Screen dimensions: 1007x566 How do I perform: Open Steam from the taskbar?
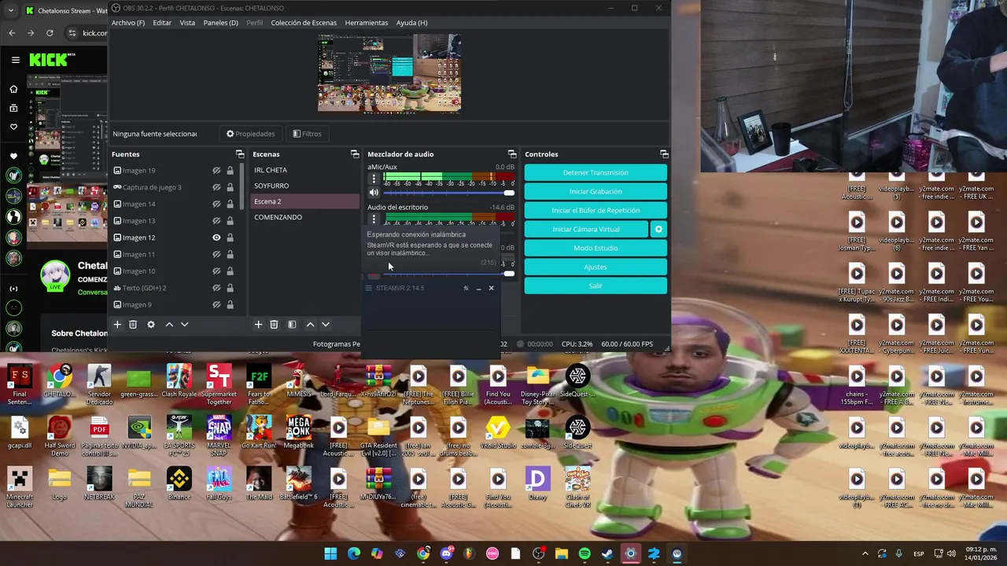(607, 553)
